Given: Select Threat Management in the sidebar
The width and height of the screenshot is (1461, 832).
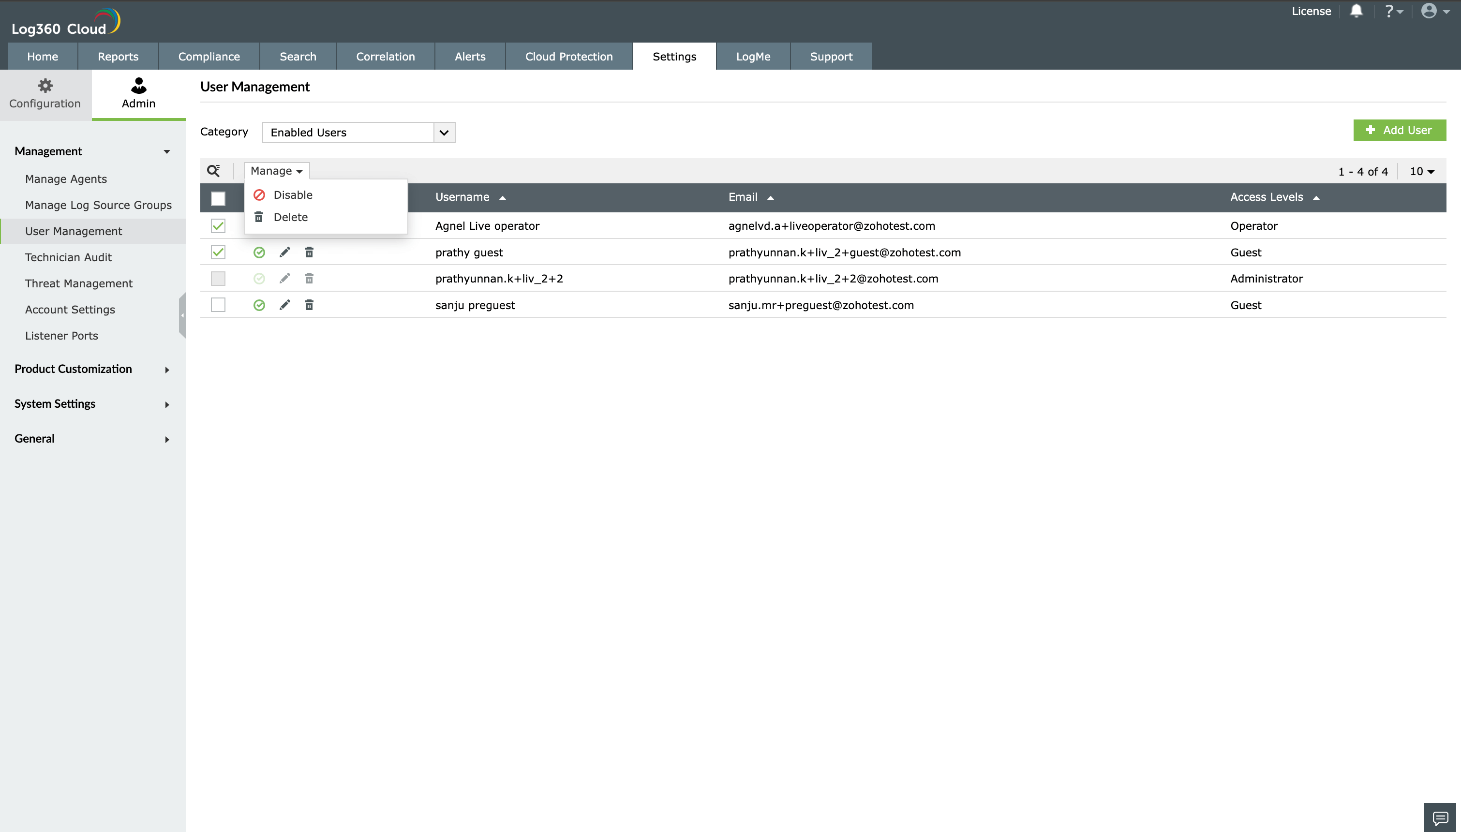Looking at the screenshot, I should 78,283.
